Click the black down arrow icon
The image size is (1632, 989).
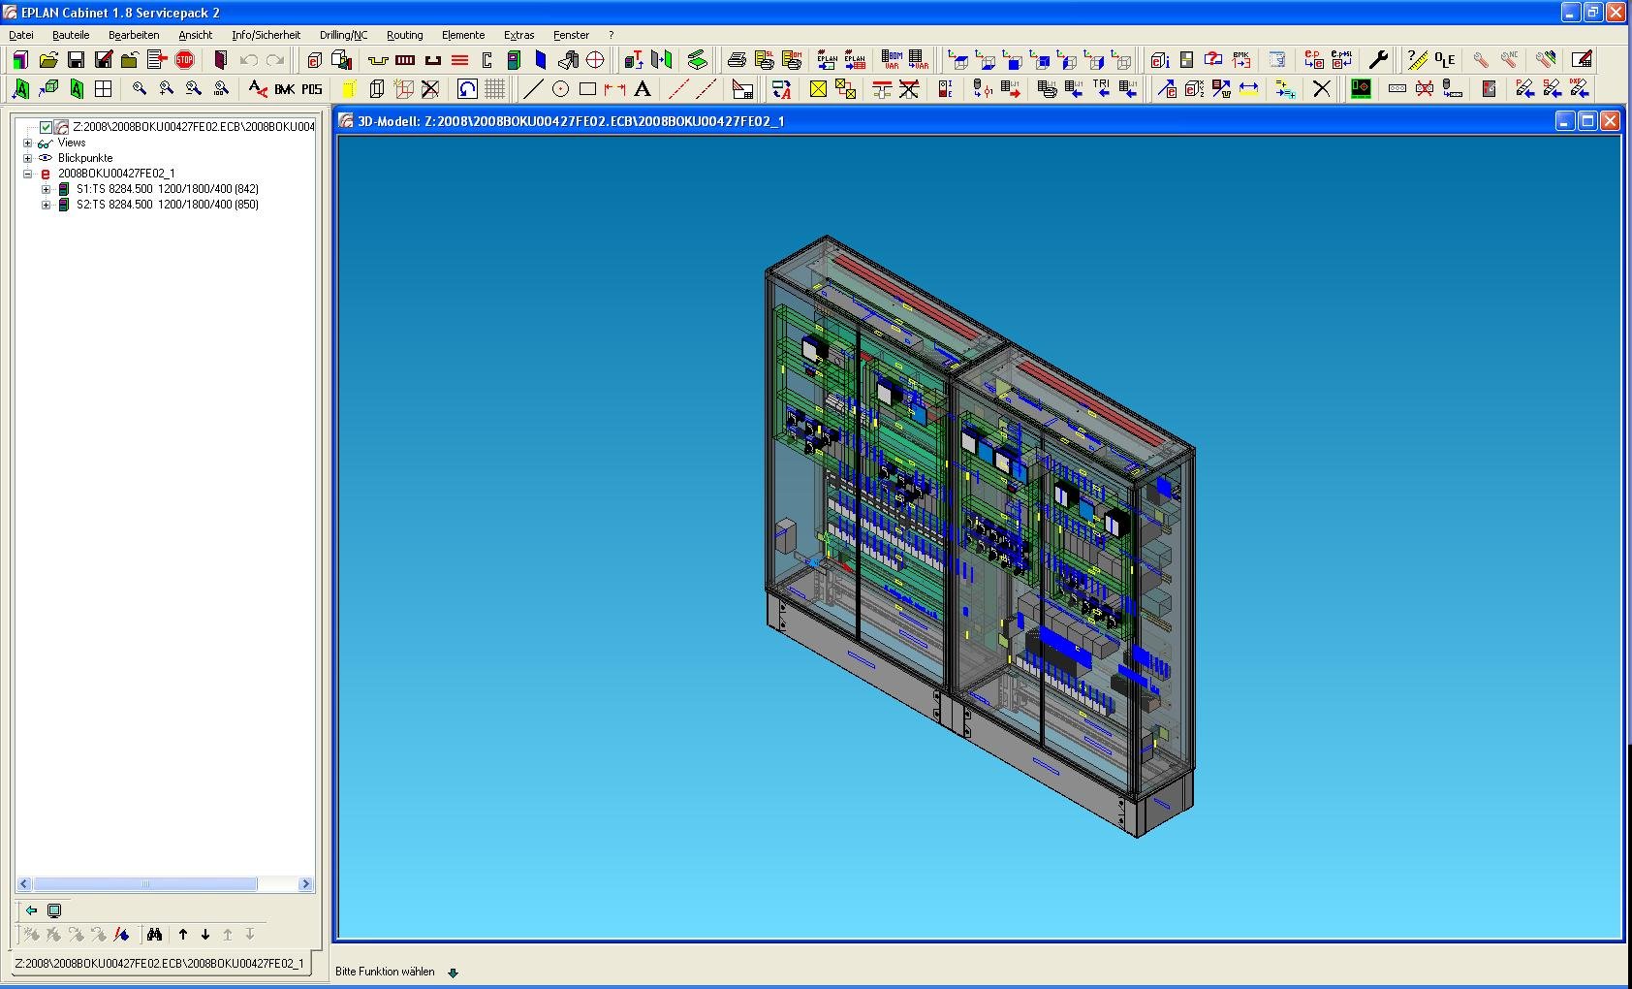pos(205,935)
